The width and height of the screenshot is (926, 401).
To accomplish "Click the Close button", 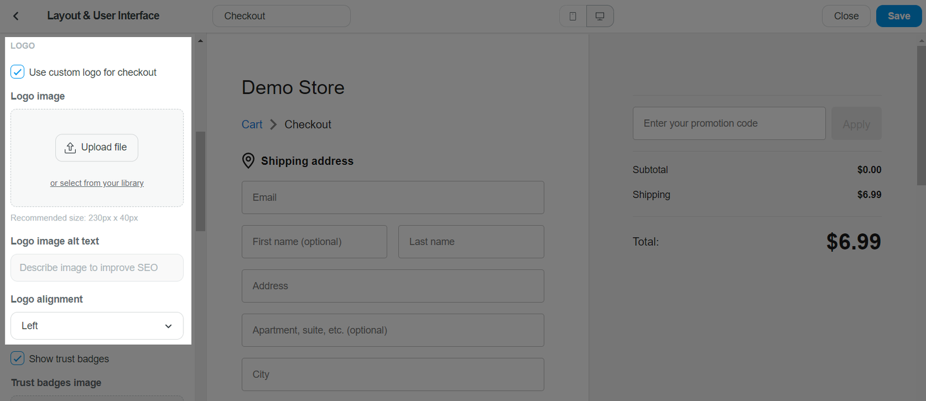I will [846, 16].
